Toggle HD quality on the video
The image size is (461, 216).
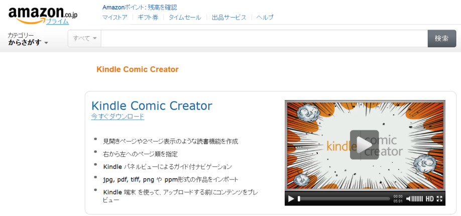(429, 199)
